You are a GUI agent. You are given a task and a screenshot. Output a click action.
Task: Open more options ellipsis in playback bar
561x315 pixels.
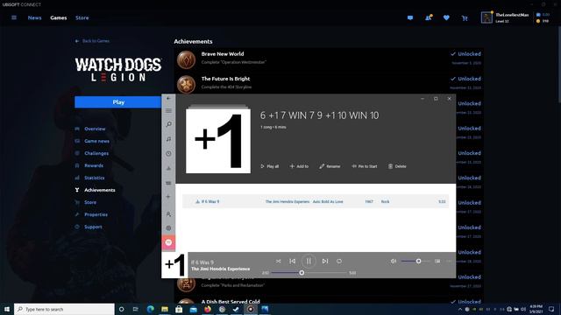click(449, 261)
